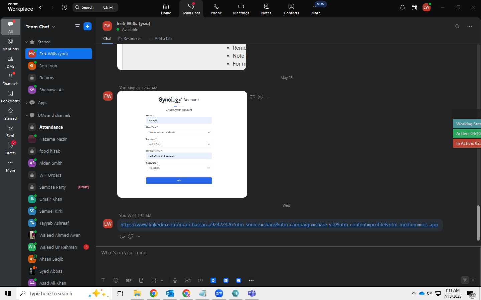Go to the Notes tab

coord(266,9)
